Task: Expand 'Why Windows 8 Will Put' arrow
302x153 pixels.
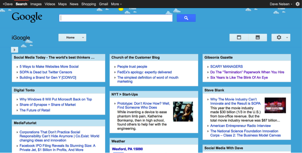Action: [x=17, y=100]
